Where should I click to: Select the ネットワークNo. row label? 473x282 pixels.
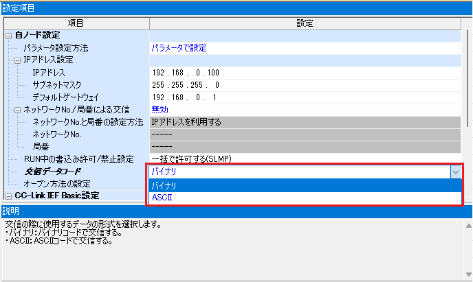coord(56,134)
